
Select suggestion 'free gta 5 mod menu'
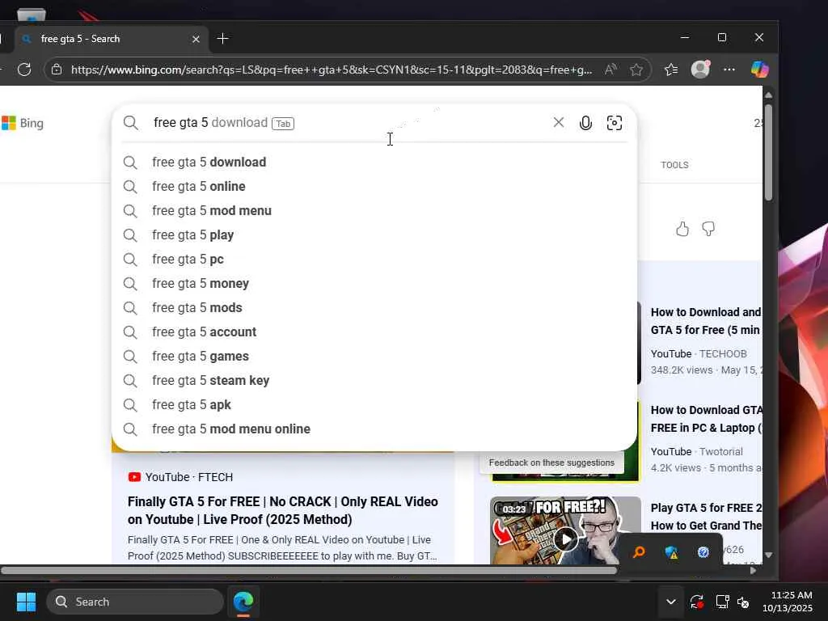tap(374, 211)
